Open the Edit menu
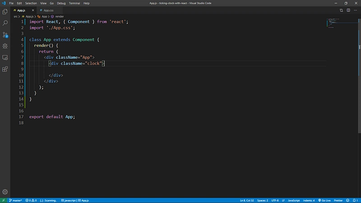361x203 pixels. [19, 3]
